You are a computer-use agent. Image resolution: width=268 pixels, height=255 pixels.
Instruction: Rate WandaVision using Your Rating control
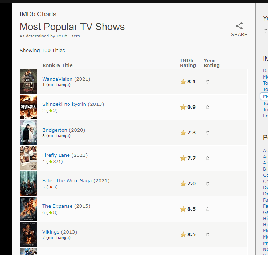coord(208,82)
